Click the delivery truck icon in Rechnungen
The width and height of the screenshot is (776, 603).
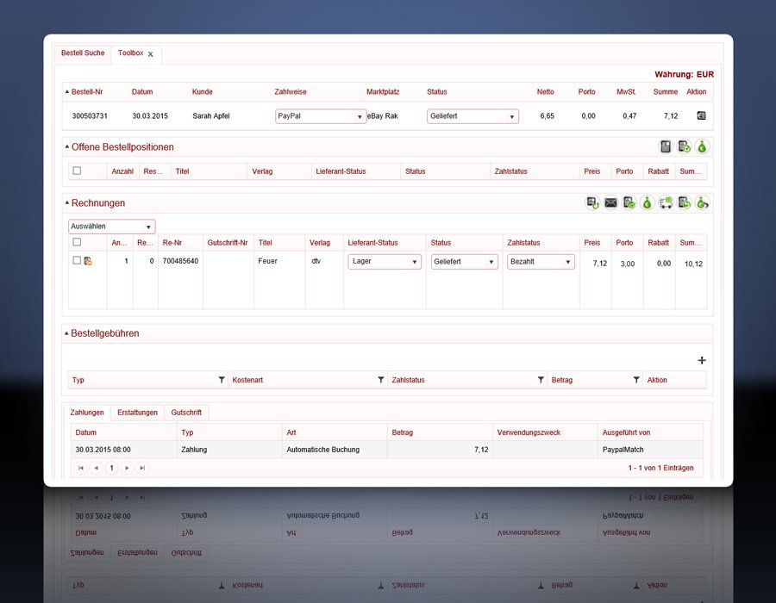(666, 202)
